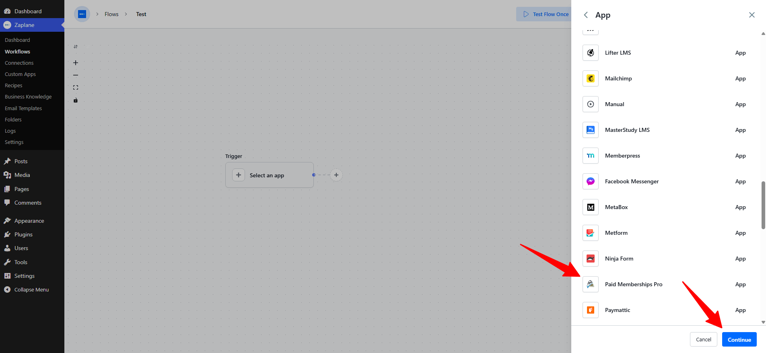This screenshot has width=766, height=353.
Task: Open the Logs page
Action: tap(10, 131)
